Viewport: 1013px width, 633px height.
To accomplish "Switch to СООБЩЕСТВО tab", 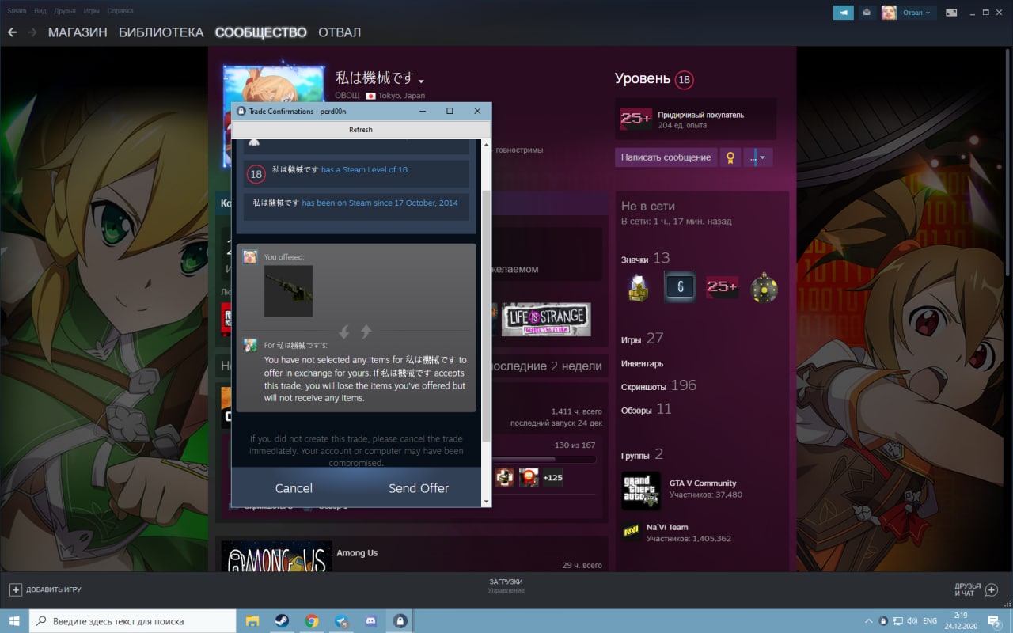I will pos(260,32).
